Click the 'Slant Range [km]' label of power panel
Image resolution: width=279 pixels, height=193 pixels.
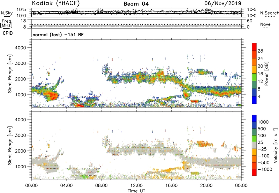[x=10, y=74]
